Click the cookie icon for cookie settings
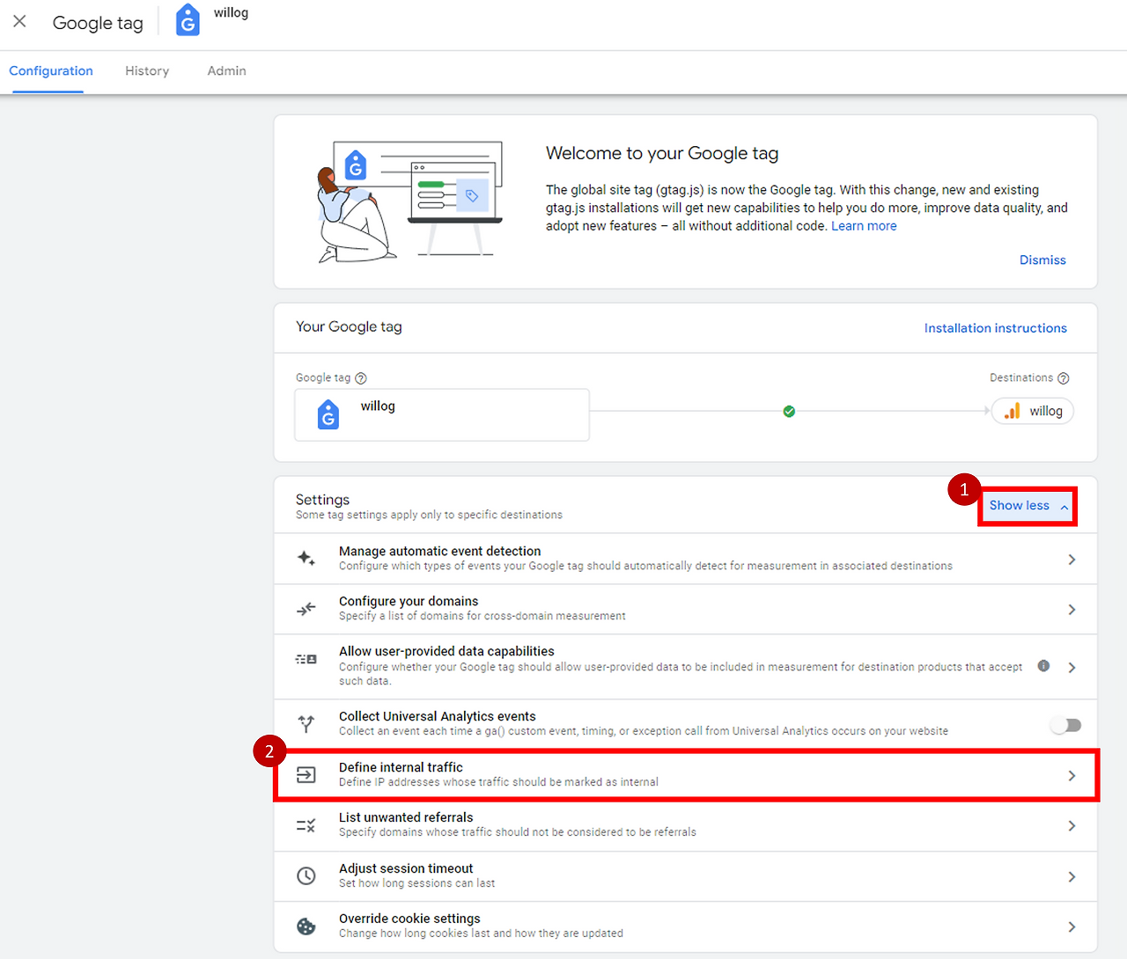Viewport: 1127px width, 959px height. tap(306, 926)
